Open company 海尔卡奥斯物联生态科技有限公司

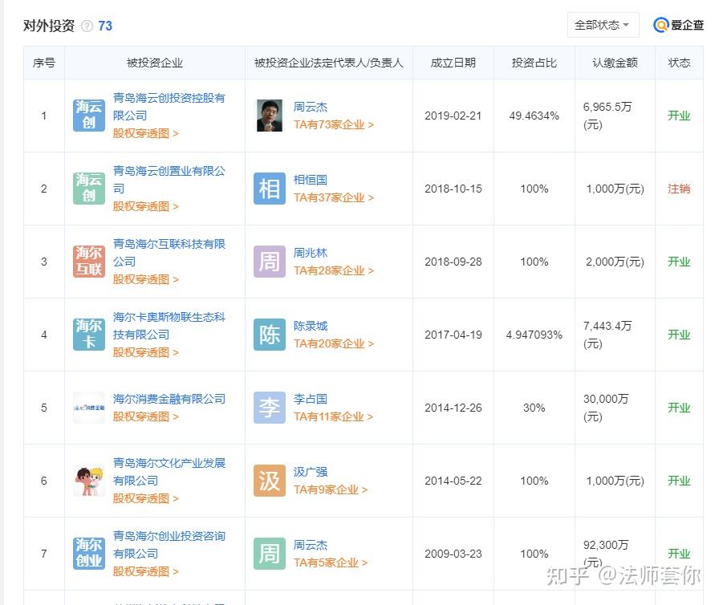click(x=169, y=326)
